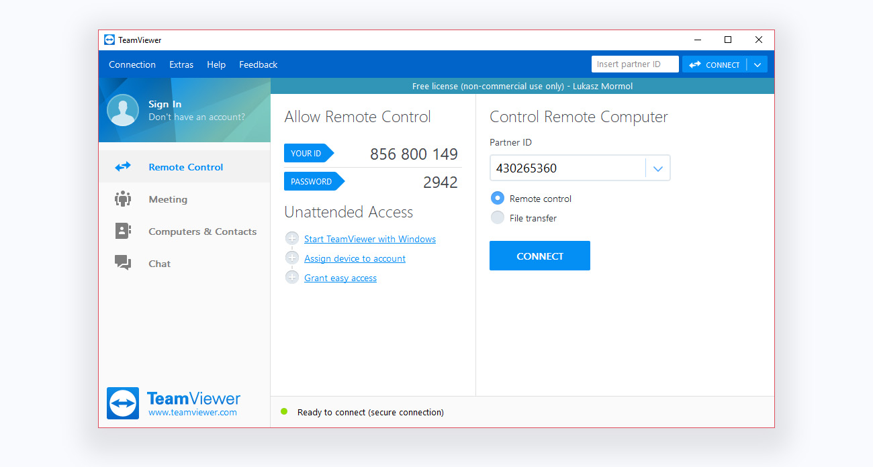Click the user avatar profile icon
This screenshot has height=467, width=873.
[x=123, y=110]
